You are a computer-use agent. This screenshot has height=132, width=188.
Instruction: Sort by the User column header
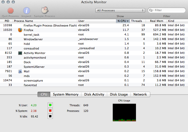[97, 21]
